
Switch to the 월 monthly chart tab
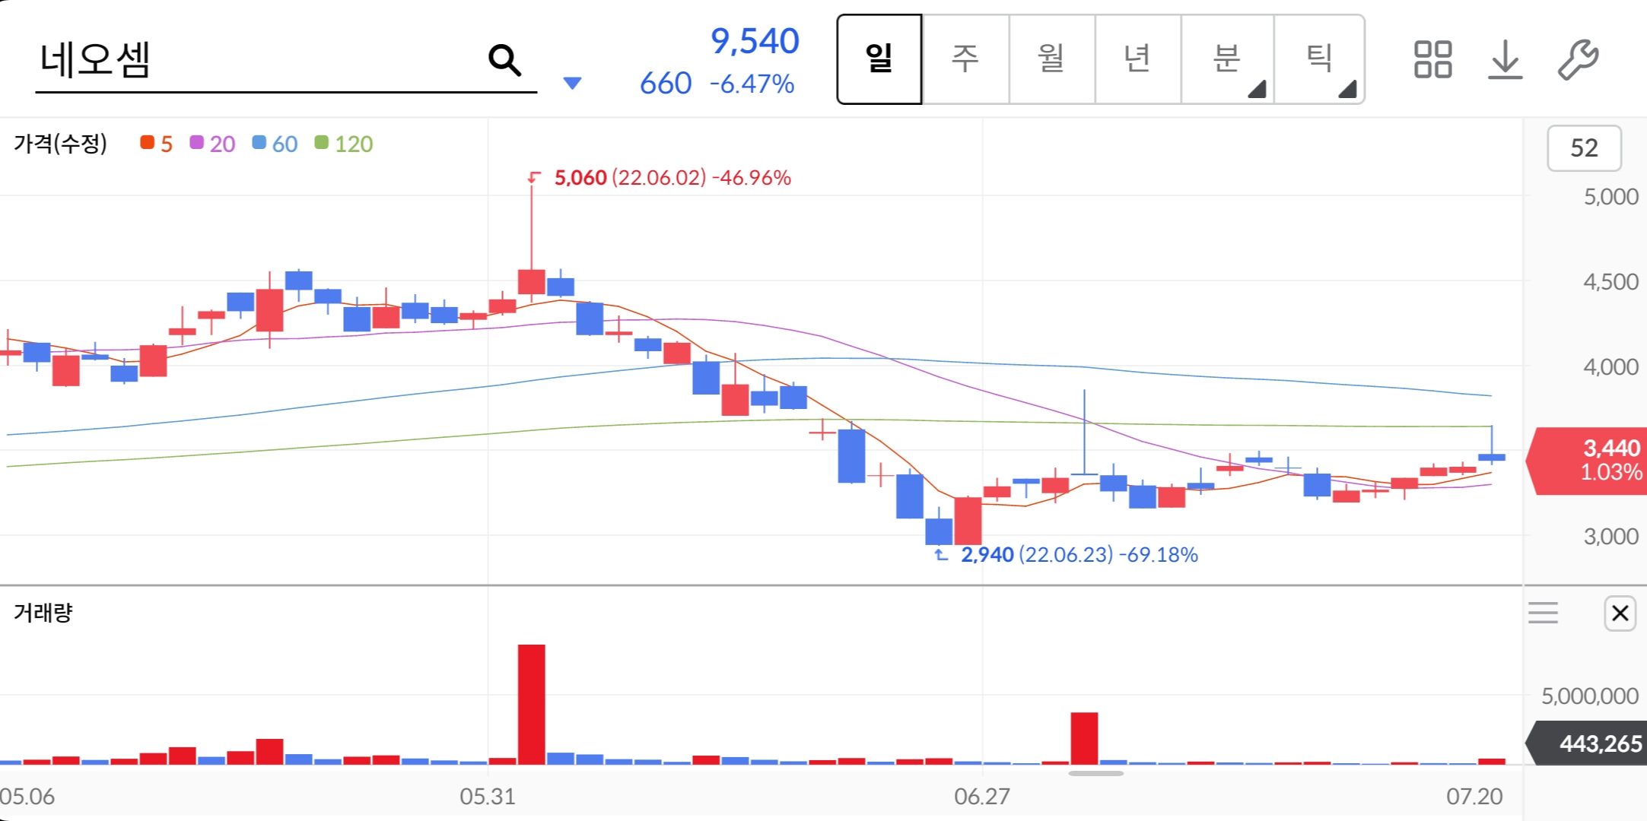[1051, 59]
